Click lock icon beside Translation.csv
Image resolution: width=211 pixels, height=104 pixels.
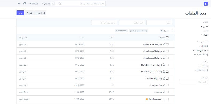(x=147, y=99)
